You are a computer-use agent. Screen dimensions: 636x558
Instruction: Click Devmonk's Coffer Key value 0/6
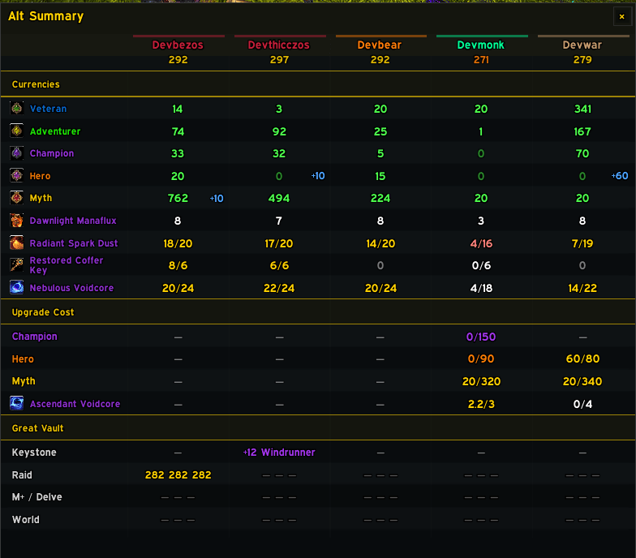[x=481, y=265]
